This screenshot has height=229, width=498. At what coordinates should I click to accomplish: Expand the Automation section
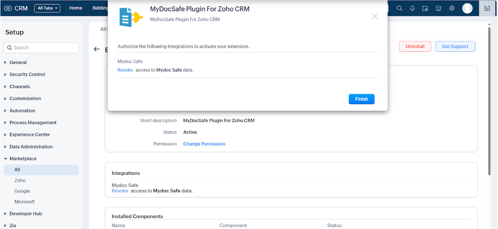pos(22,110)
